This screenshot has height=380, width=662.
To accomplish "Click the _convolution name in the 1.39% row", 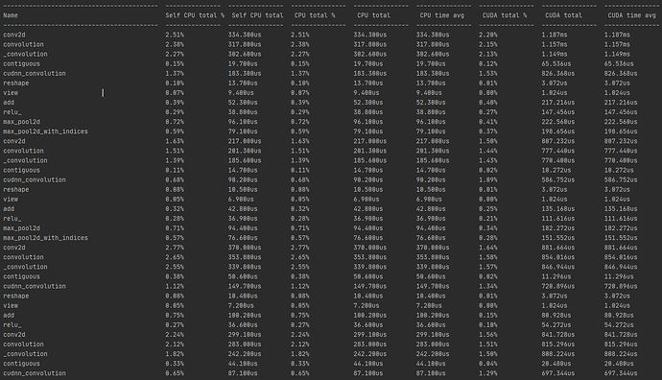I will (25, 160).
